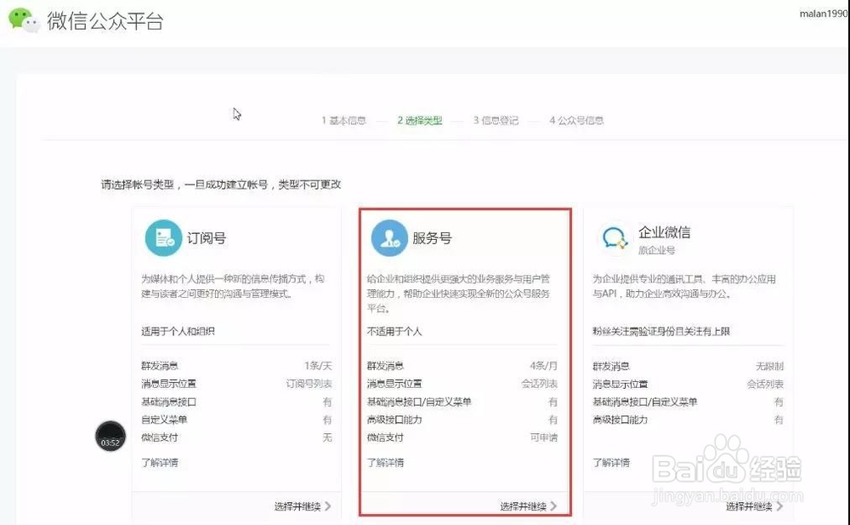This screenshot has height=525, width=850.
Task: Open 了解详情 in the 企业微信 card
Action: [611, 463]
